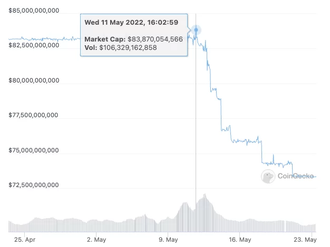Select the 25. Apr date label

(24, 240)
